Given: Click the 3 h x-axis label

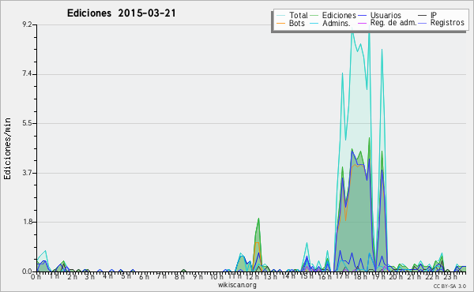Looking at the screenshot, I should coord(90,277).
